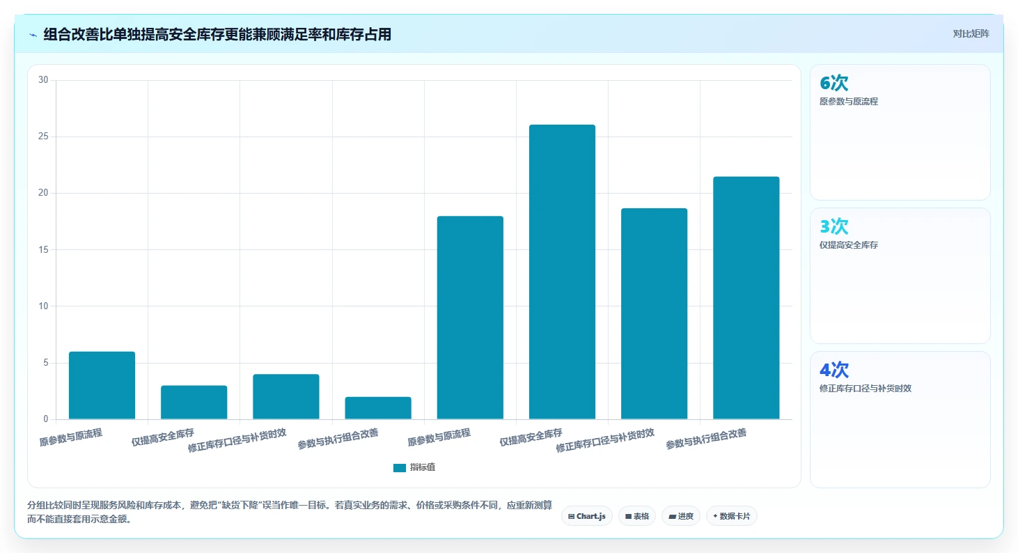This screenshot has height=553, width=1018.
Task: Click the bar with value 4
Action: (x=286, y=397)
